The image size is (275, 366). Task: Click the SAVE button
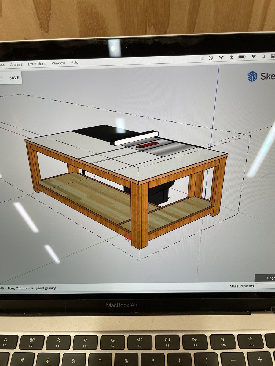[x=14, y=78]
